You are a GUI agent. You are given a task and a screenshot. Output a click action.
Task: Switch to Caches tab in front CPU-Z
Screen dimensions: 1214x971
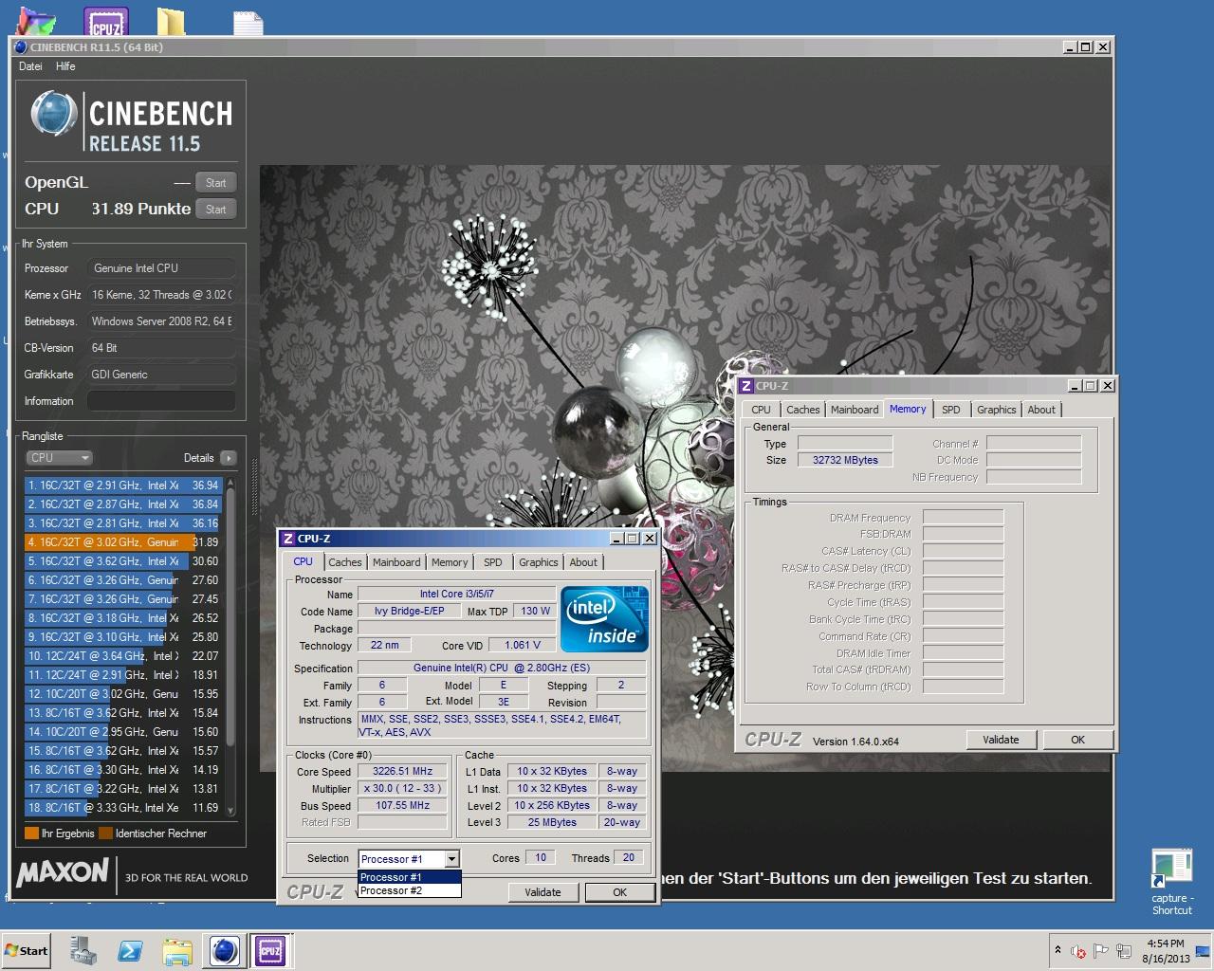344,562
